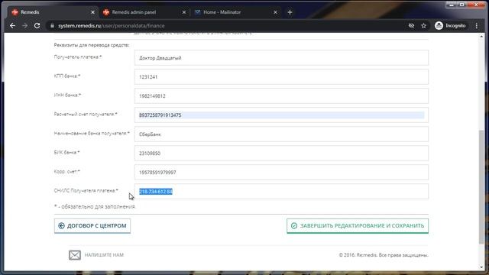
Task: Open Chrome's three-dot menu
Action: 477,25
